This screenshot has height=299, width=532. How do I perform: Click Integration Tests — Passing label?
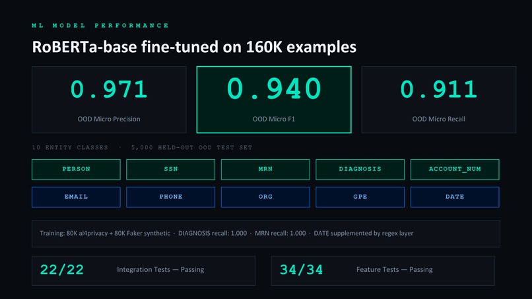click(x=160, y=269)
